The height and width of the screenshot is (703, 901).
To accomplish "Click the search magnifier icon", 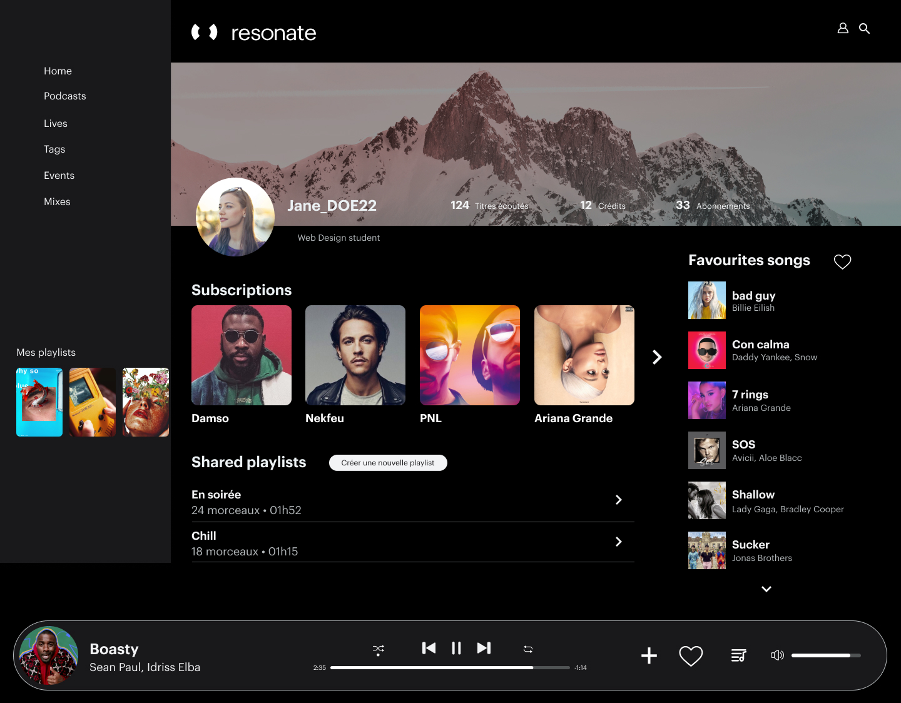I will tap(864, 28).
